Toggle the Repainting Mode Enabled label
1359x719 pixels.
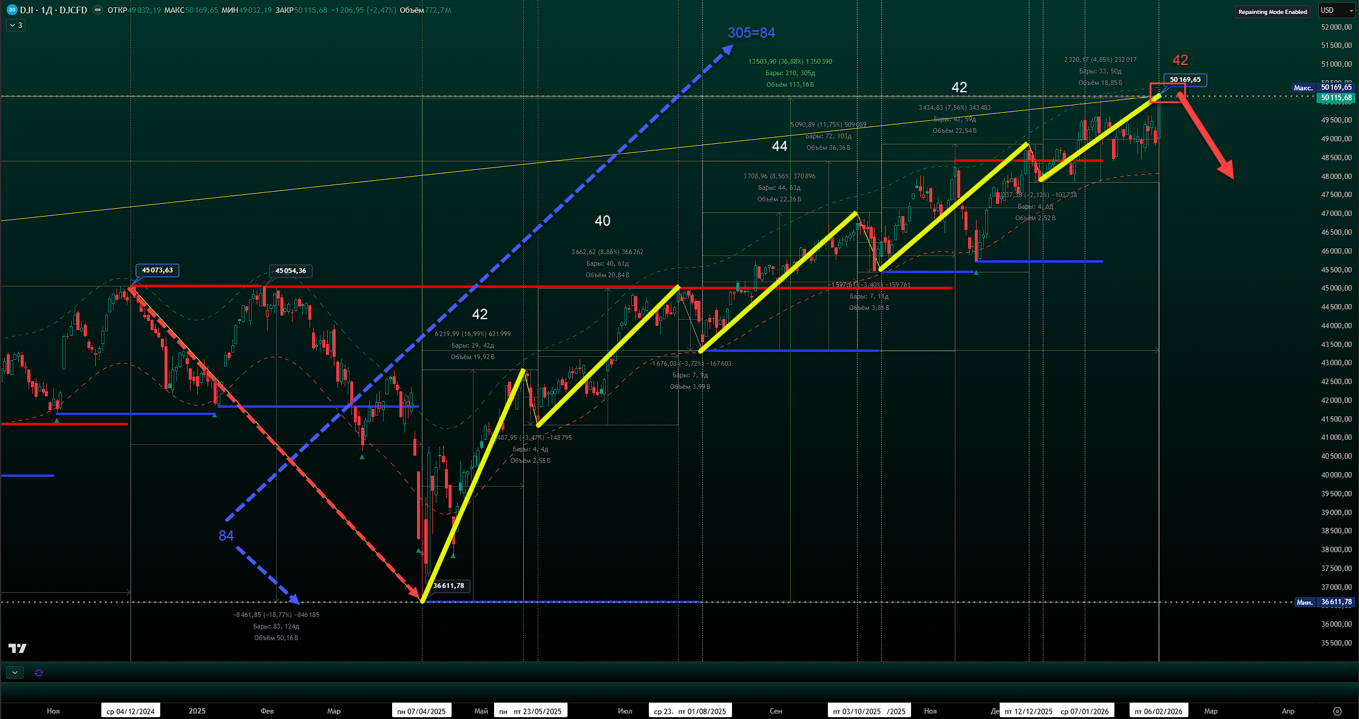coord(1272,12)
